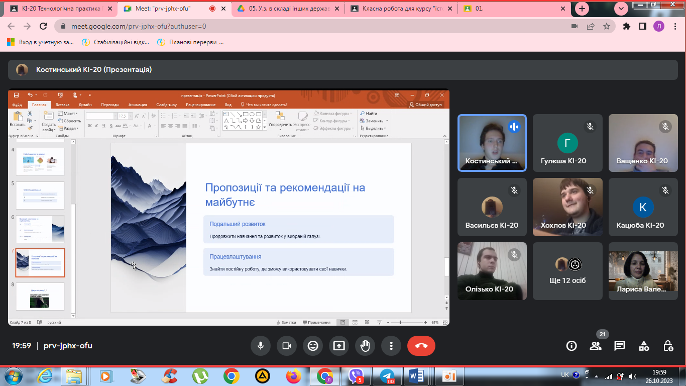Open the "Планові перерви" bookmark
686x386 pixels.
(191, 42)
